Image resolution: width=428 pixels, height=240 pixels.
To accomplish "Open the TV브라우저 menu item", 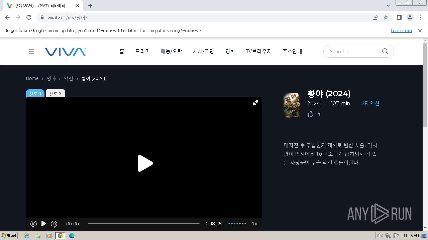I will click(259, 51).
